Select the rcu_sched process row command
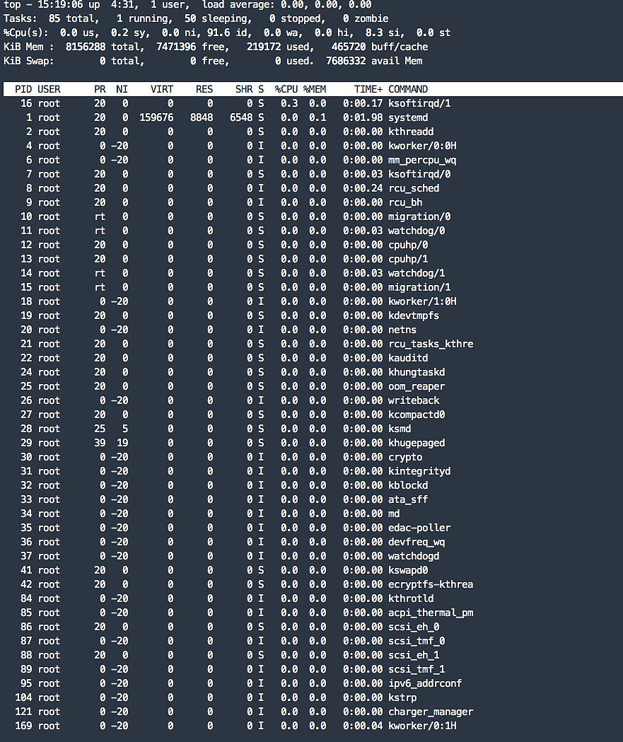This screenshot has height=742, width=623. pyautogui.click(x=414, y=188)
